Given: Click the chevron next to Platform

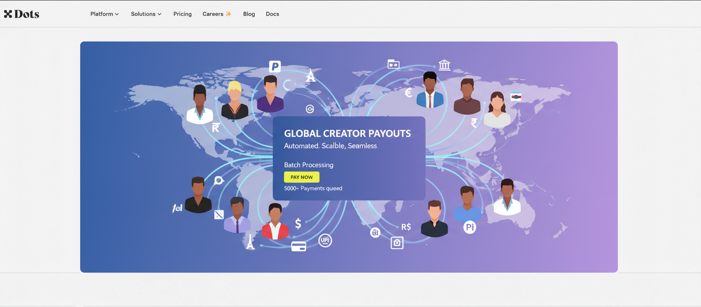Looking at the screenshot, I should pos(117,15).
